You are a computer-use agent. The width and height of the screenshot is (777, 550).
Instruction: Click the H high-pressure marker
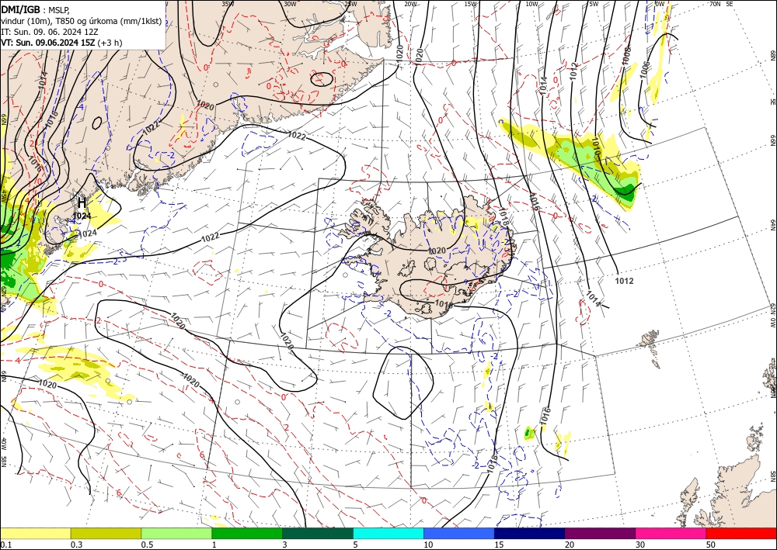[82, 202]
